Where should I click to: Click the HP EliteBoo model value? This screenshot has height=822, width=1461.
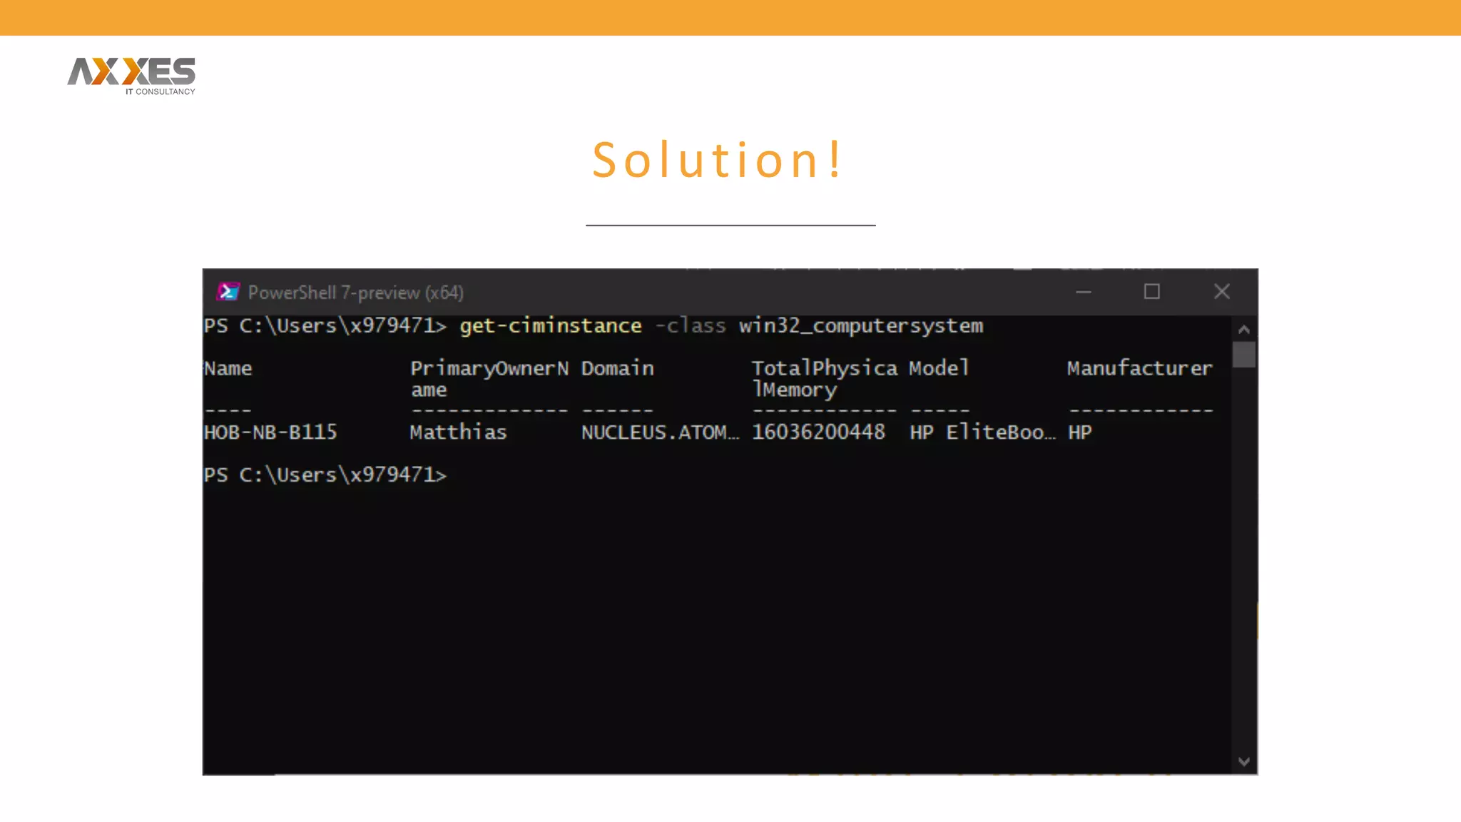[982, 432]
